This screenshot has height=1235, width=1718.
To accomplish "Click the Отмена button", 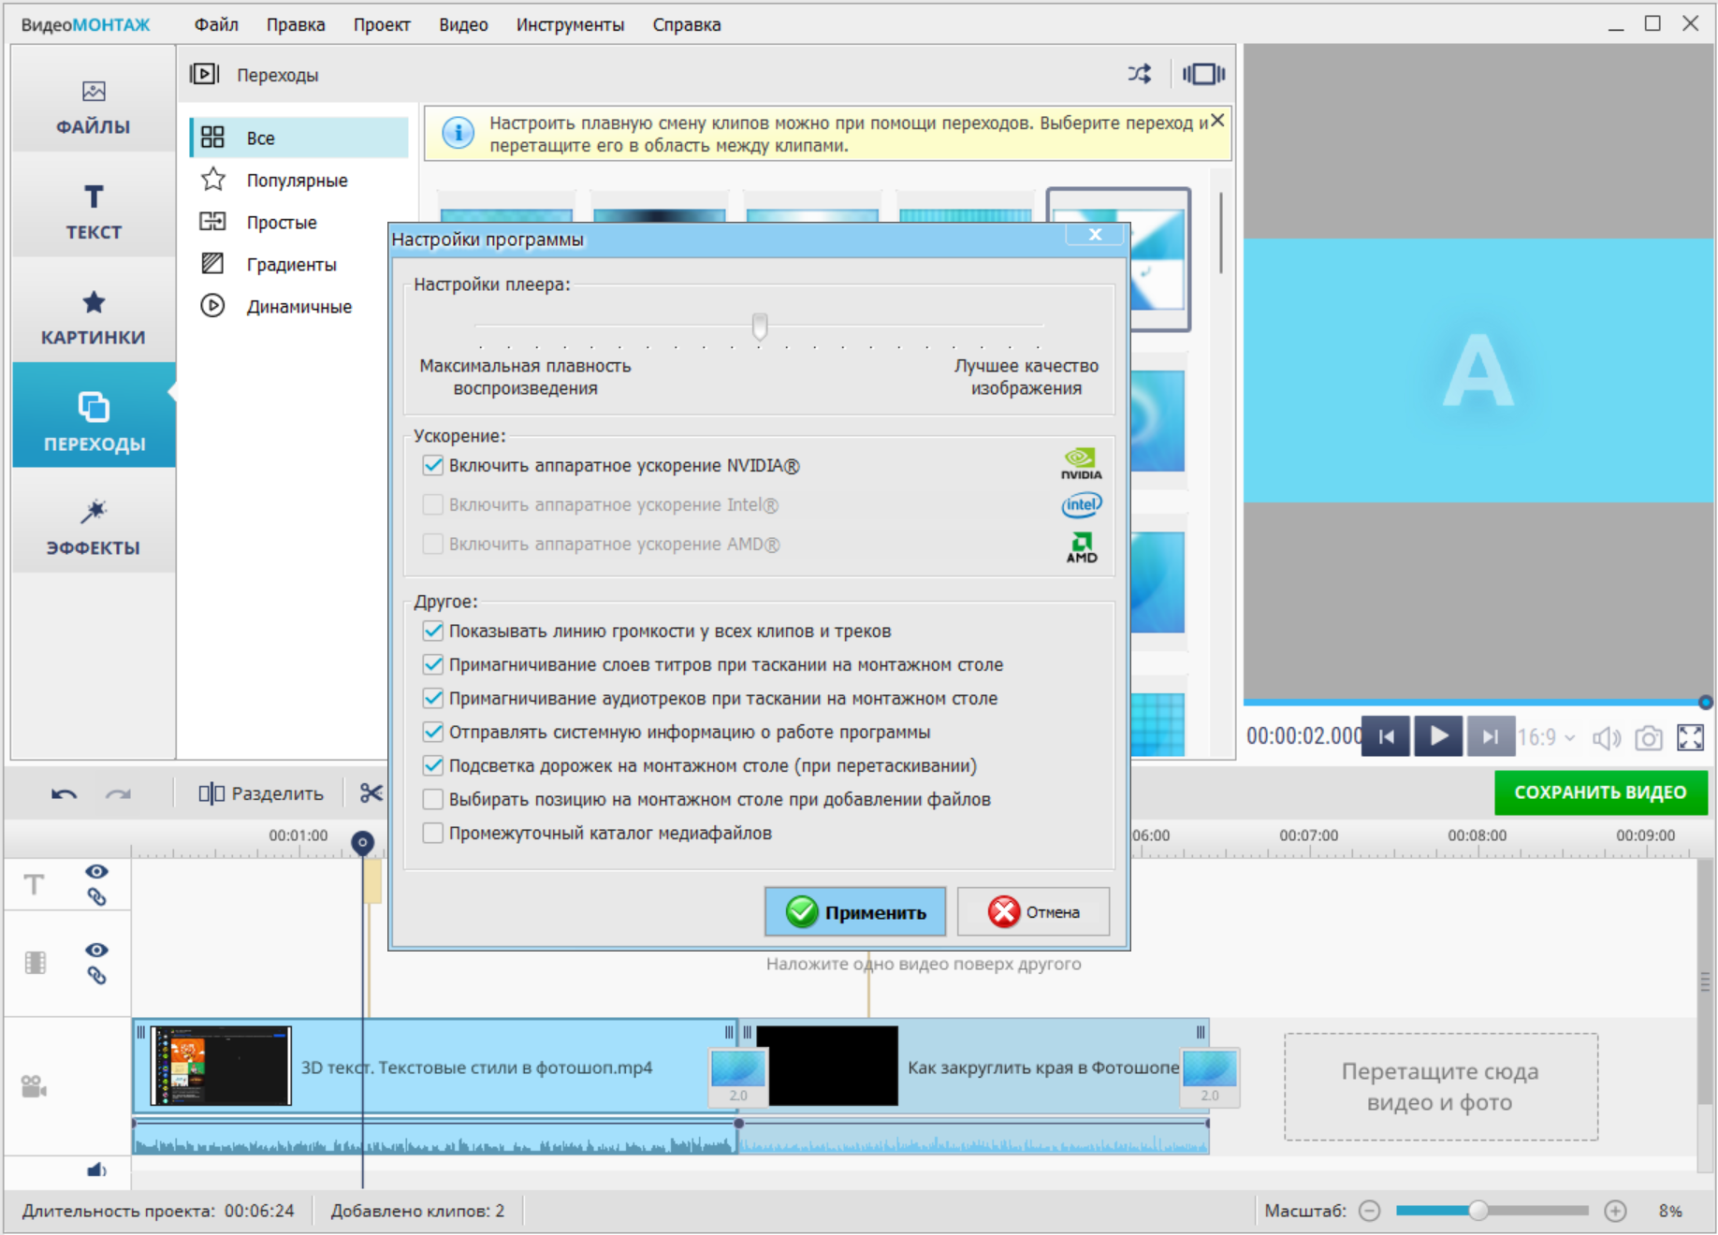I will (1033, 912).
